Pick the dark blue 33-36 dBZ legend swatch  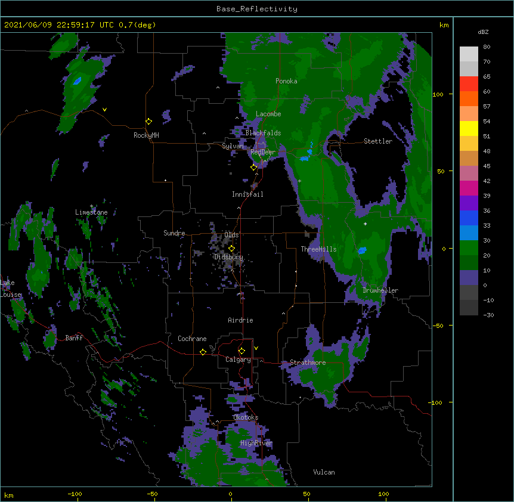coord(469,218)
